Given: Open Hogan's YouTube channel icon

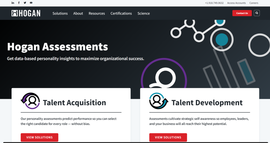Looking at the screenshot, I should (x=31, y=3).
